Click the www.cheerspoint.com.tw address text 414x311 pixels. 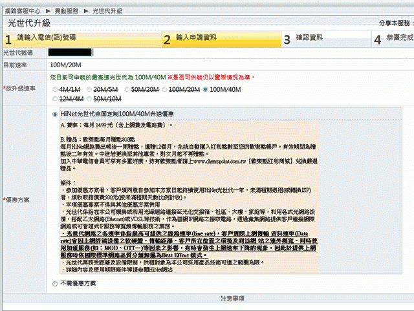click(x=219, y=161)
